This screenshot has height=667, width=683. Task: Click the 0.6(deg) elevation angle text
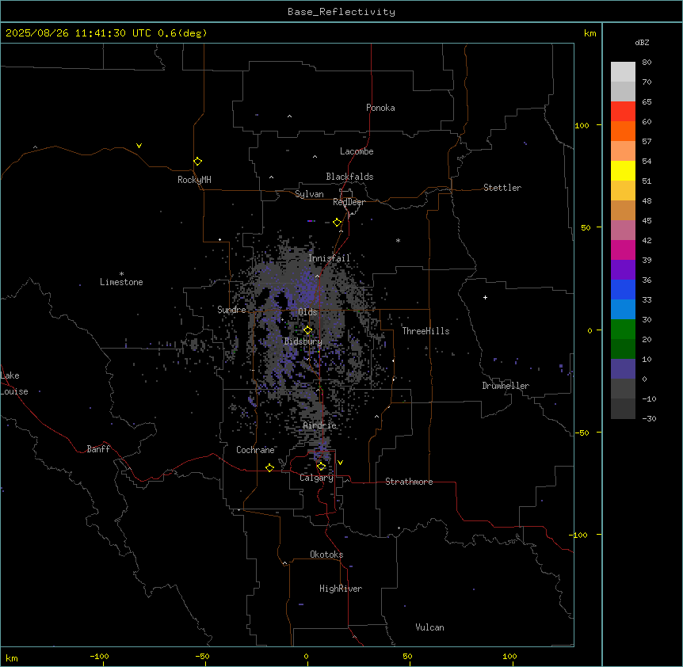coord(182,33)
